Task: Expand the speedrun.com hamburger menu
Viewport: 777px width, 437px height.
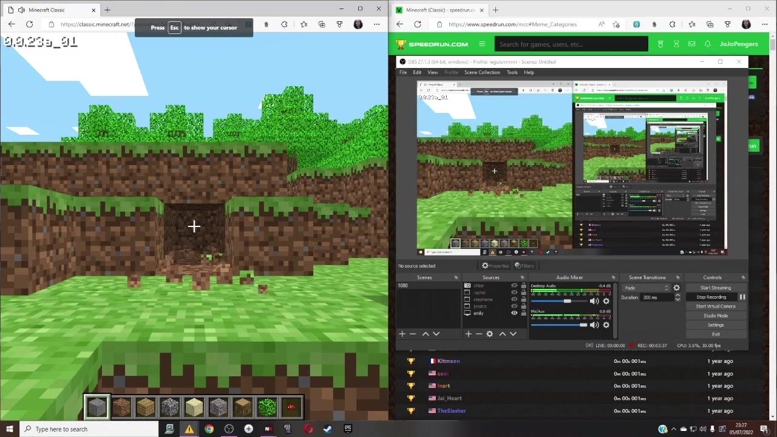Action: point(482,44)
